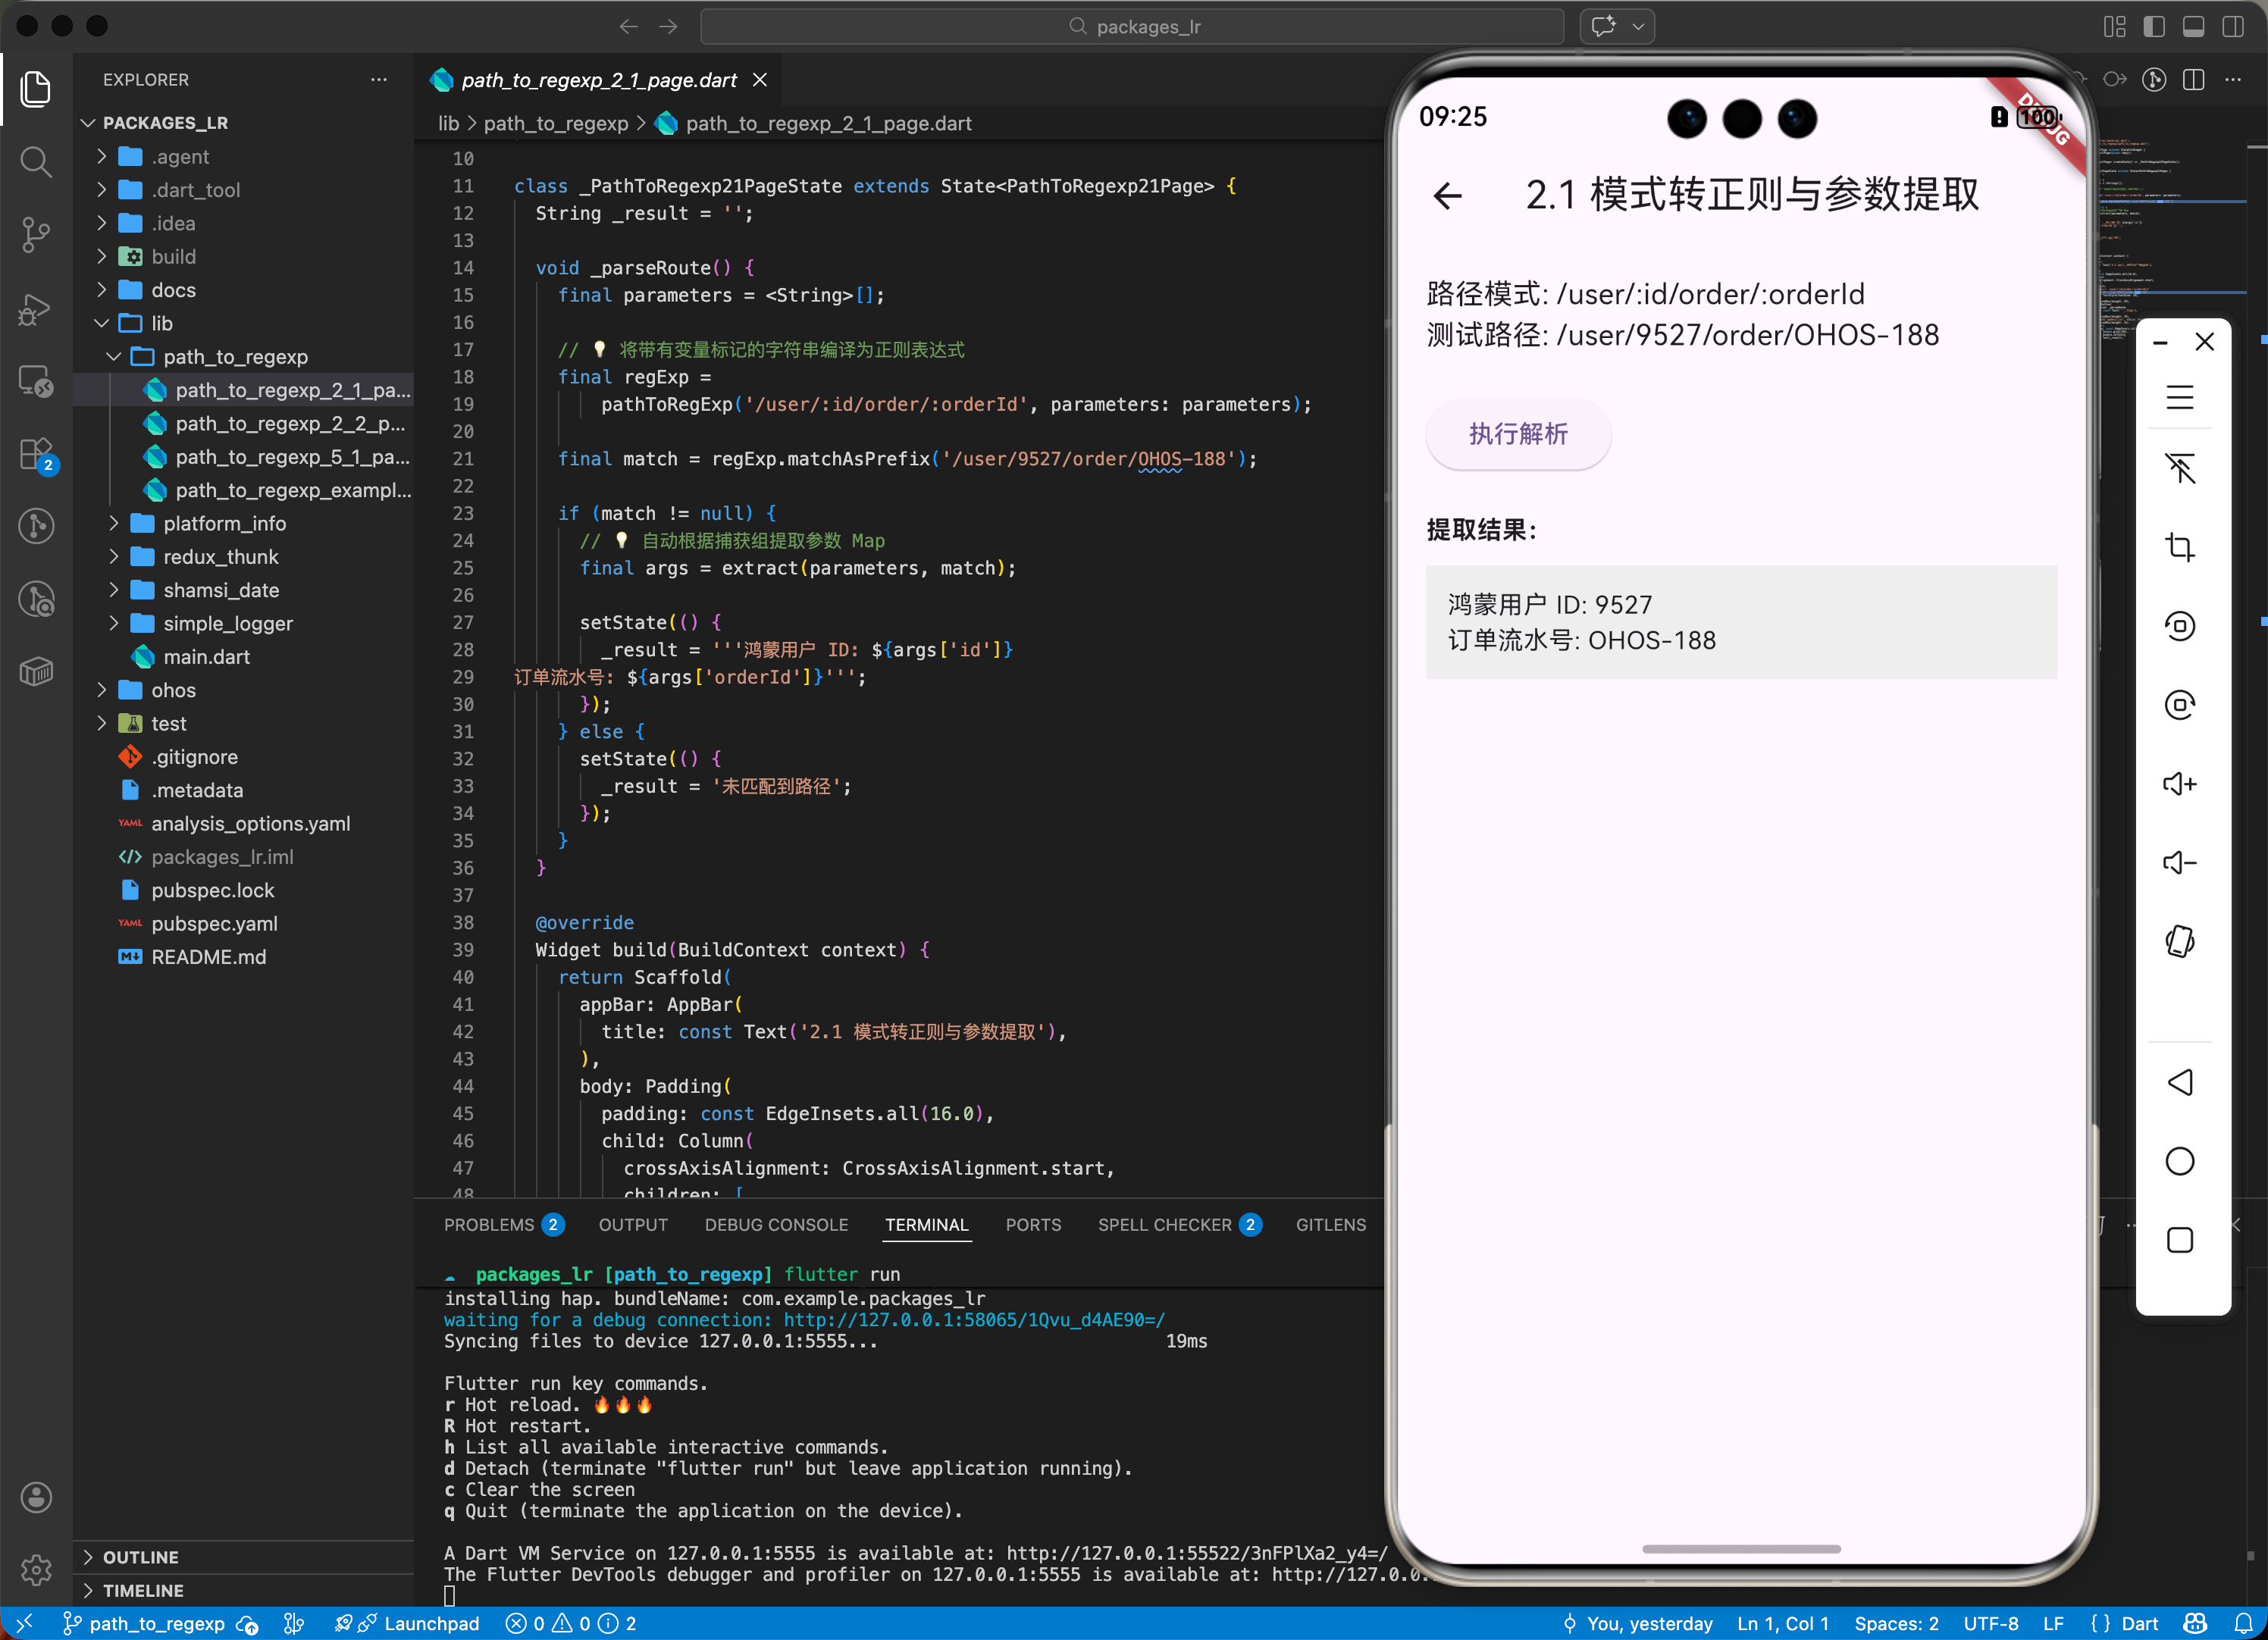Open the Run and Debug view

coord(36,308)
